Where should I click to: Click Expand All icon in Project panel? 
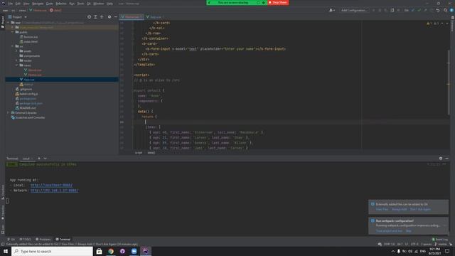95,17
